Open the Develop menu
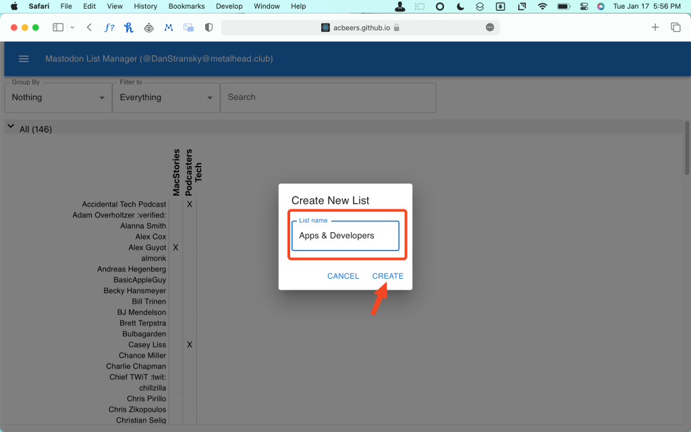The image size is (691, 432). [229, 6]
